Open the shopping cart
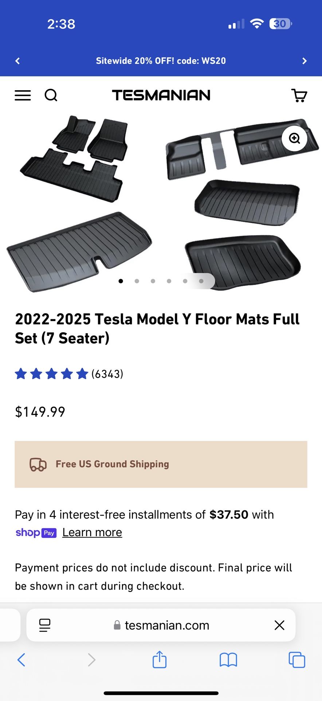The width and height of the screenshot is (322, 701). [299, 95]
